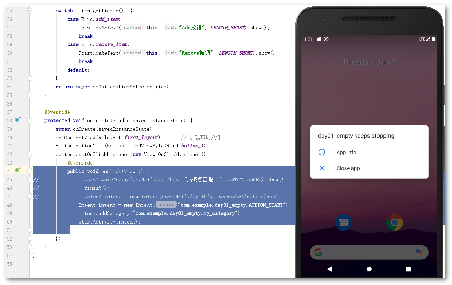Tap the App info option in crash dialog
Screen dimensions: 452x285
coord(369,152)
